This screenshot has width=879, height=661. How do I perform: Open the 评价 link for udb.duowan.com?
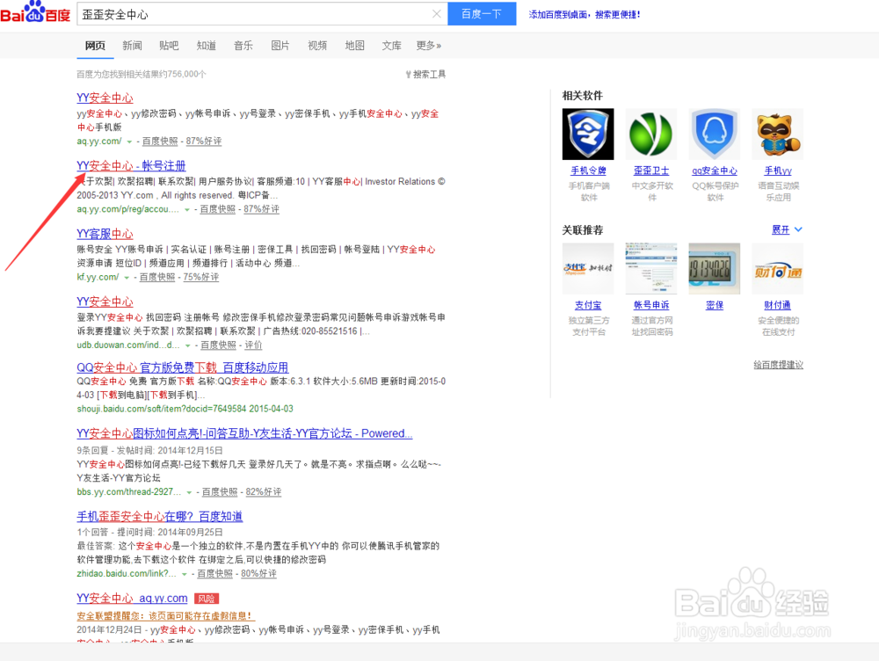pyautogui.click(x=253, y=345)
